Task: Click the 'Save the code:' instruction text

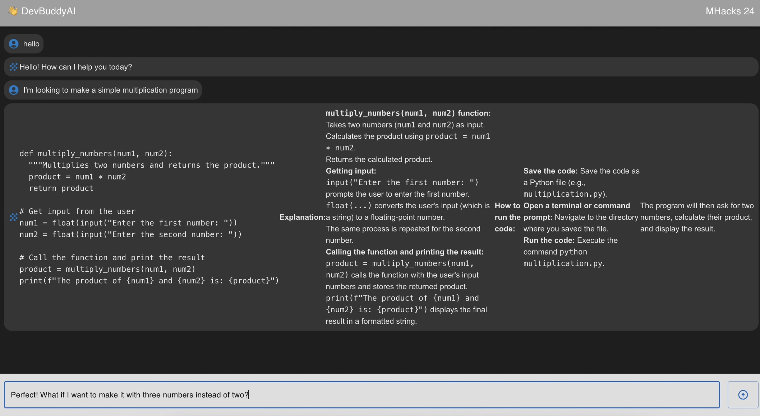Action: [x=550, y=171]
